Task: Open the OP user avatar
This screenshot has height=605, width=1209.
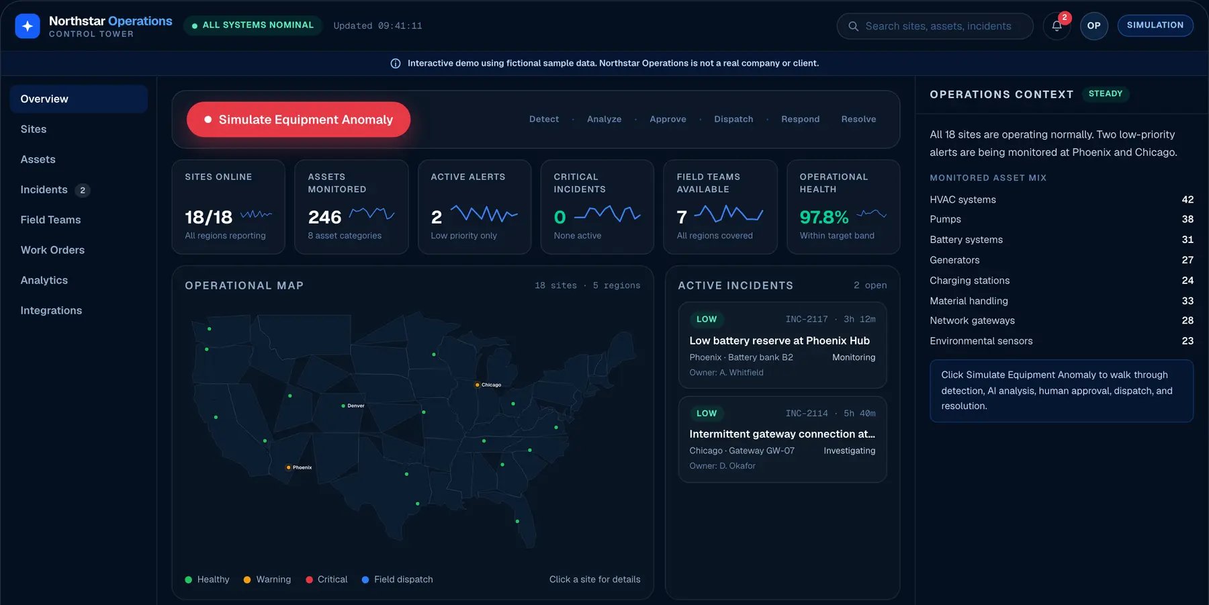Action: coord(1094,26)
